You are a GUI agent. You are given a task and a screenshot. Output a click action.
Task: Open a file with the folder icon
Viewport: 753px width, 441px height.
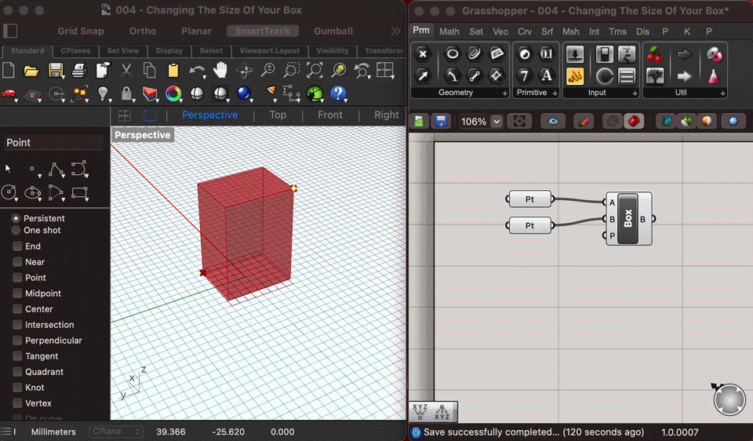[x=31, y=71]
